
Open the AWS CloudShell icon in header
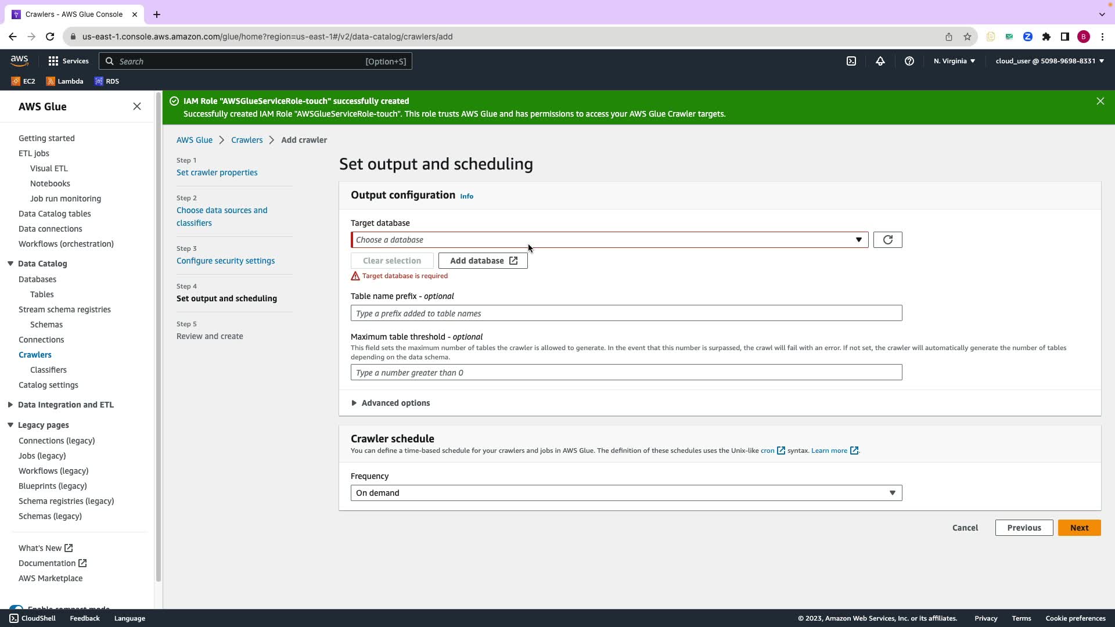[x=851, y=61]
